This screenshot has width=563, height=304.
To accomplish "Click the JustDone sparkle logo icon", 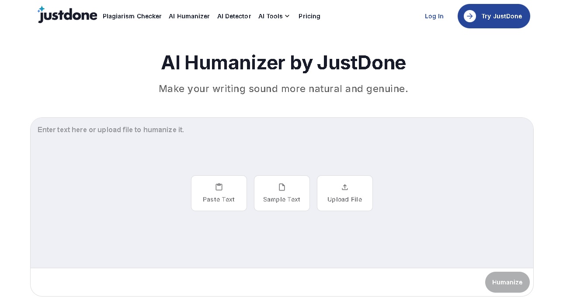I will click(42, 9).
